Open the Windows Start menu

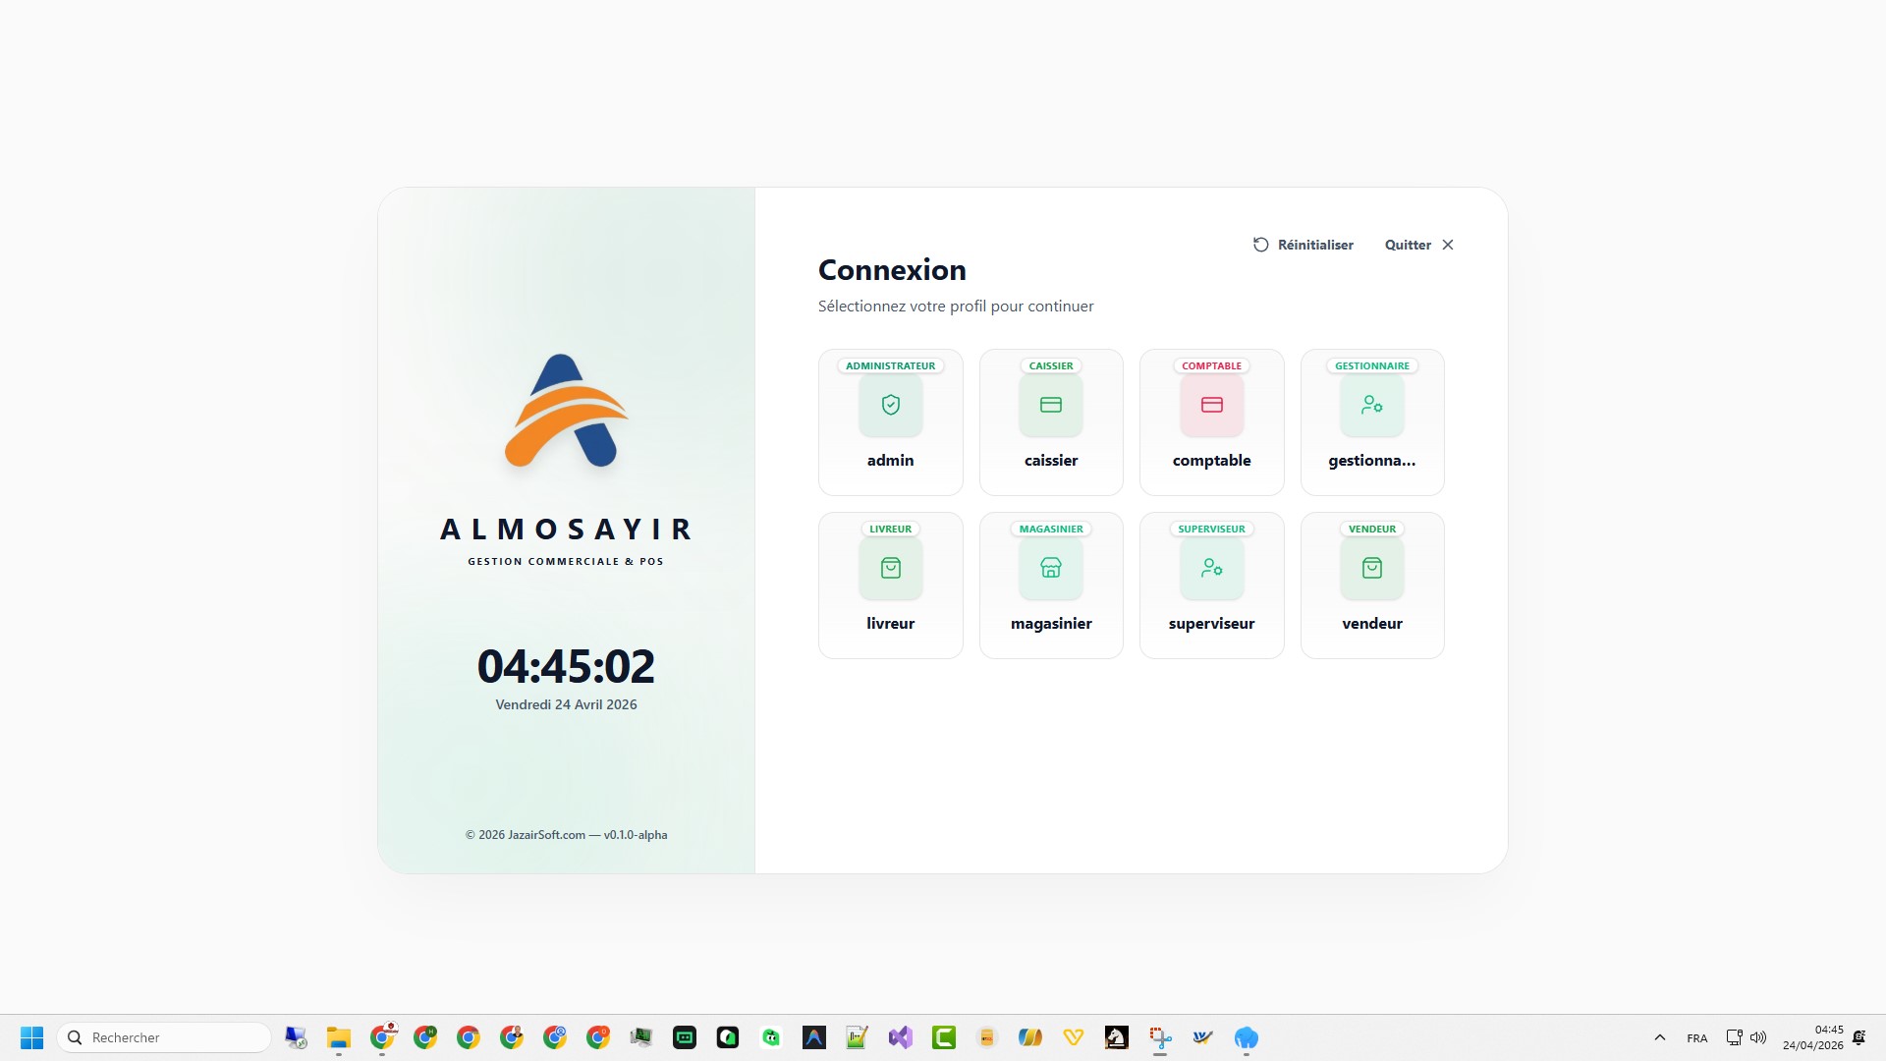click(31, 1037)
